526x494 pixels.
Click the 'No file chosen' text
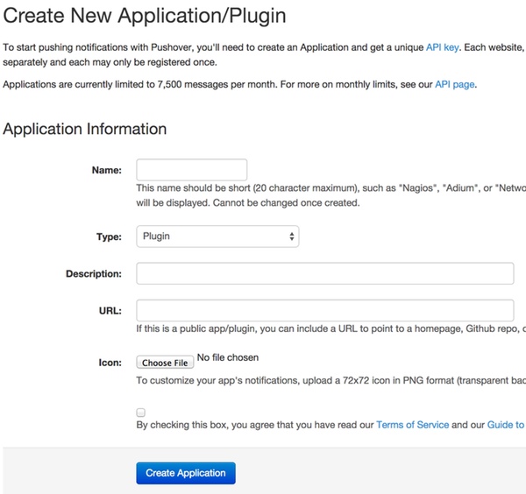point(228,357)
